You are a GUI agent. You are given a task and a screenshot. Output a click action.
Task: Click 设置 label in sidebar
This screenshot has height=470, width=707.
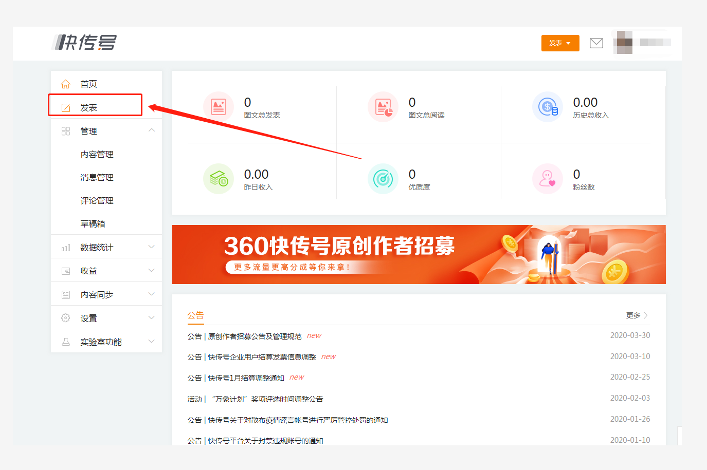tap(89, 318)
